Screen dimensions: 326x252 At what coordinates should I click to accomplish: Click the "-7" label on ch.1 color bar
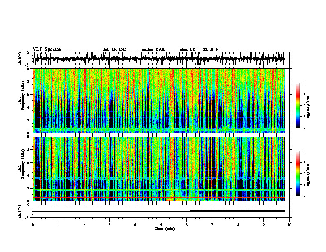tap(304, 128)
